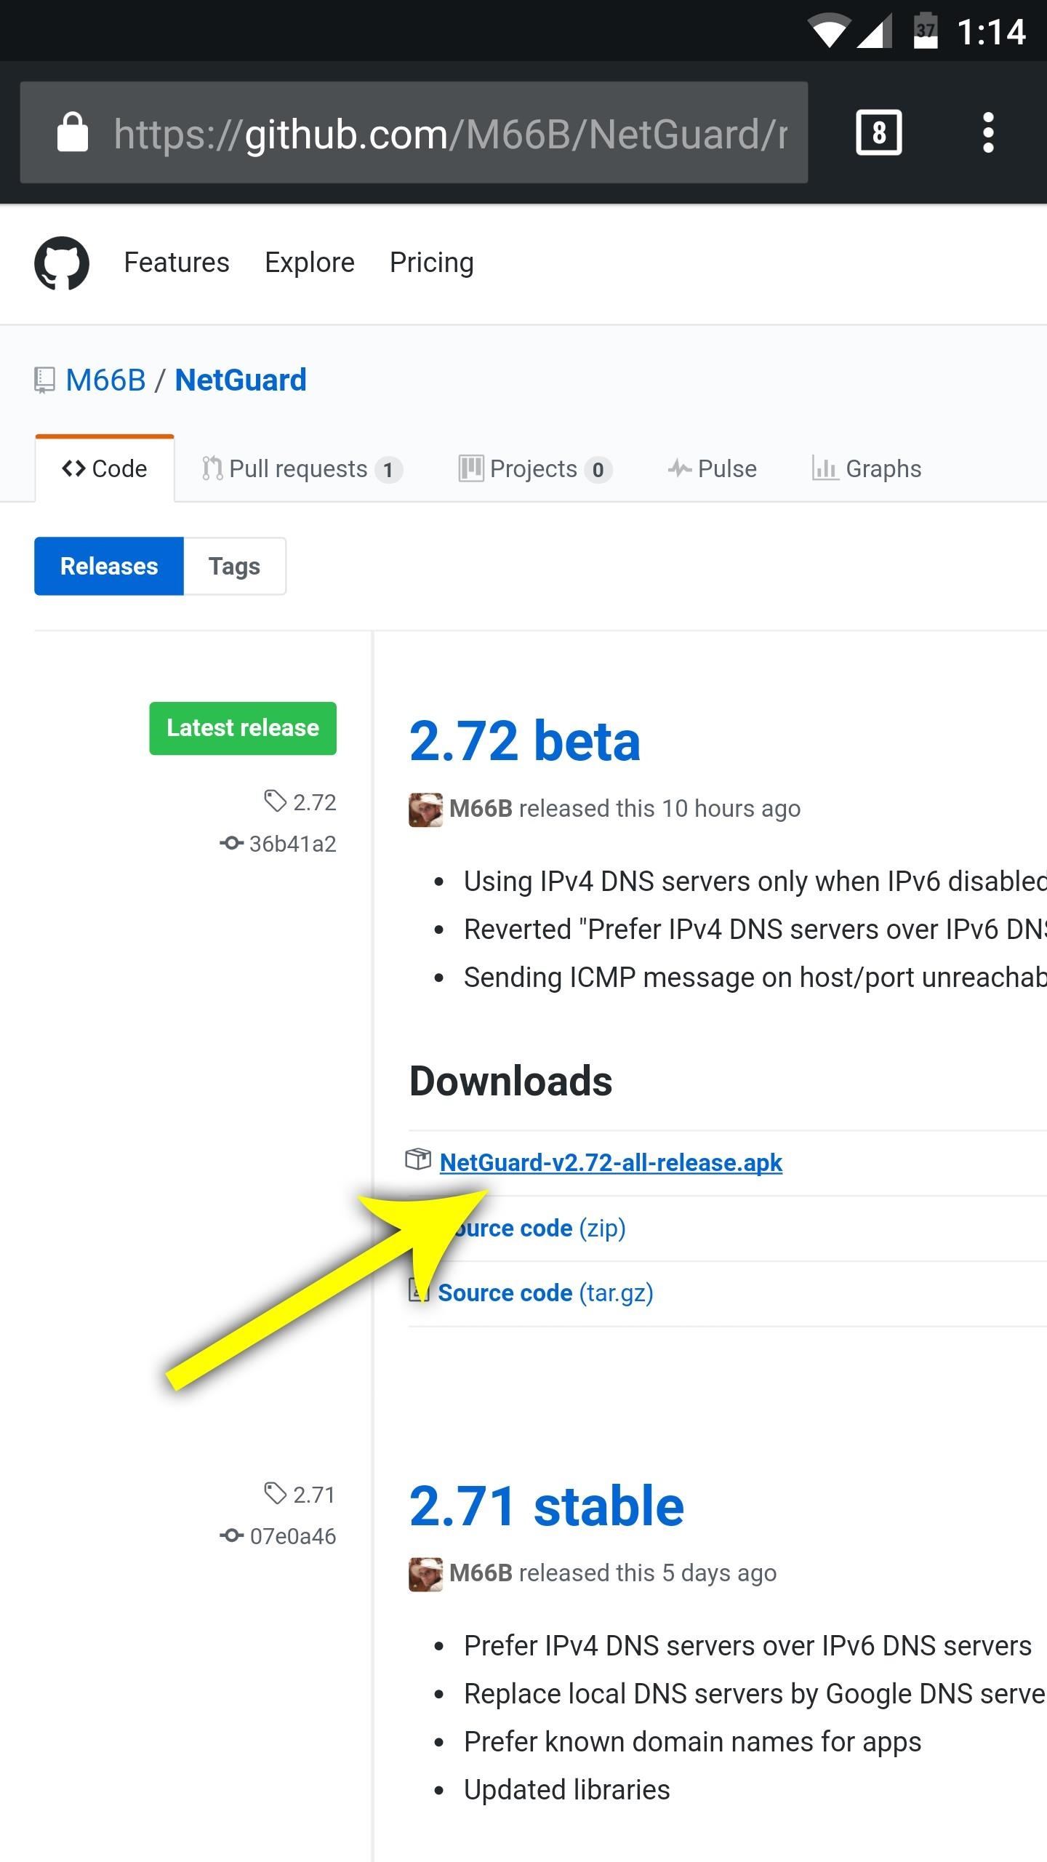1047x1862 pixels.
Task: Switch to the Code tab
Action: pyautogui.click(x=105, y=469)
